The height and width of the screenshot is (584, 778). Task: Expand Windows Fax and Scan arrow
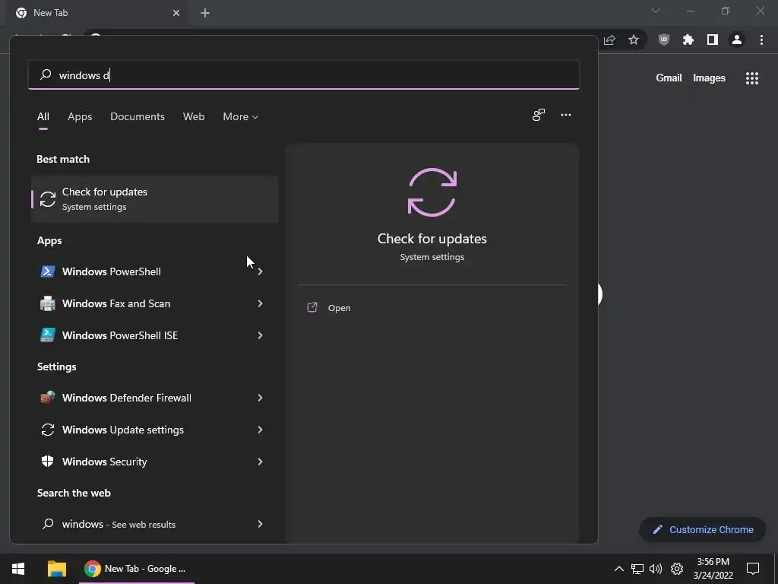[260, 303]
